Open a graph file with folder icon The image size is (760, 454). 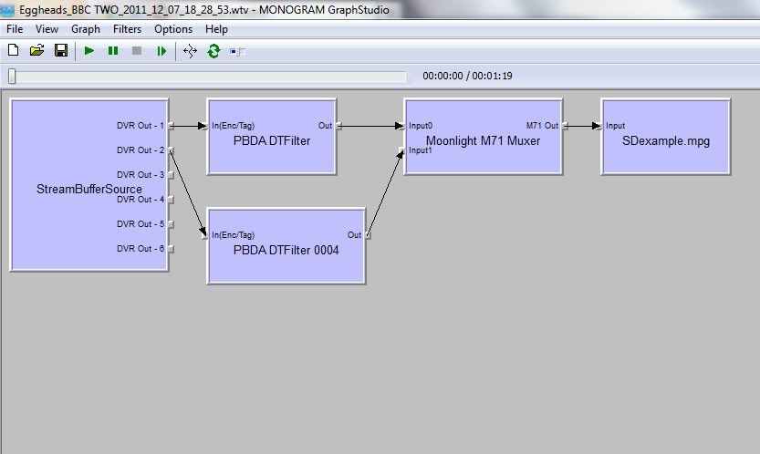[x=36, y=50]
